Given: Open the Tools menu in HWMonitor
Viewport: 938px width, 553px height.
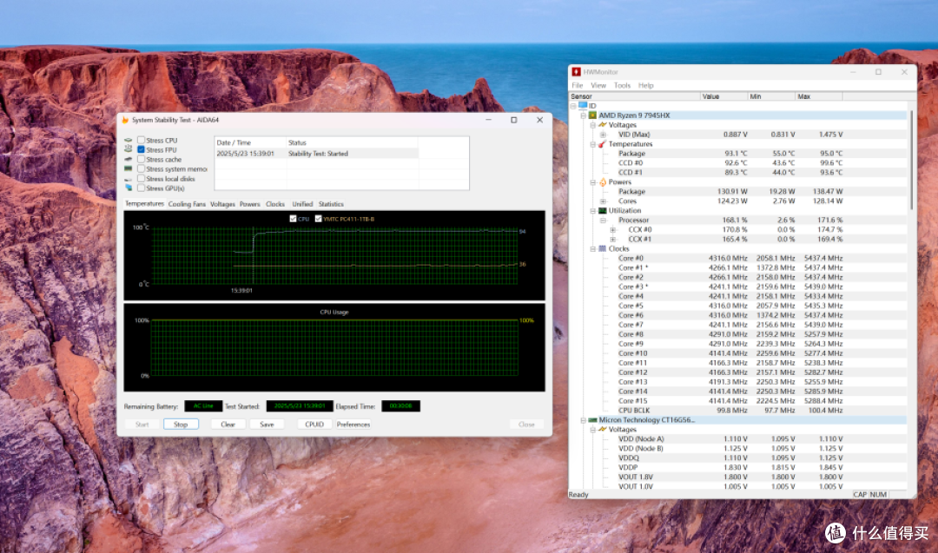Looking at the screenshot, I should tap(622, 85).
